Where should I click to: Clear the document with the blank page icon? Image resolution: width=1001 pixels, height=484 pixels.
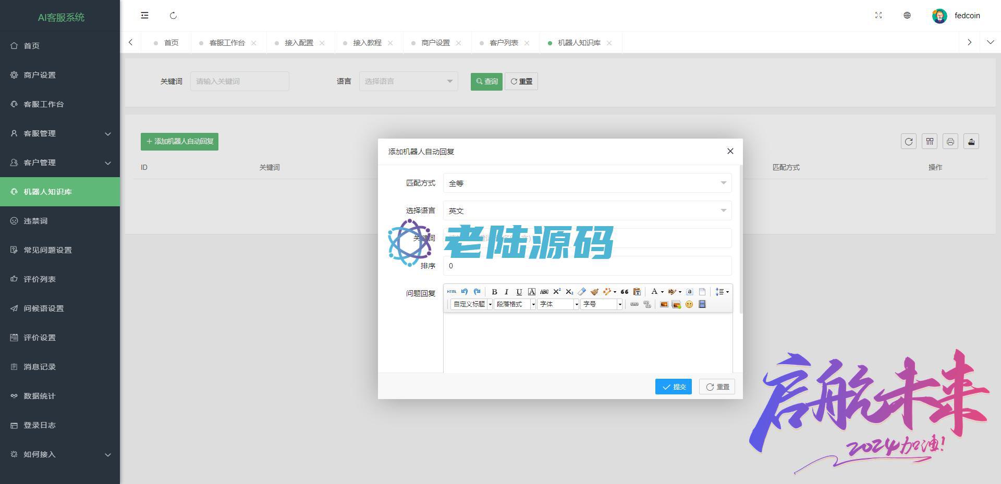[x=702, y=292]
